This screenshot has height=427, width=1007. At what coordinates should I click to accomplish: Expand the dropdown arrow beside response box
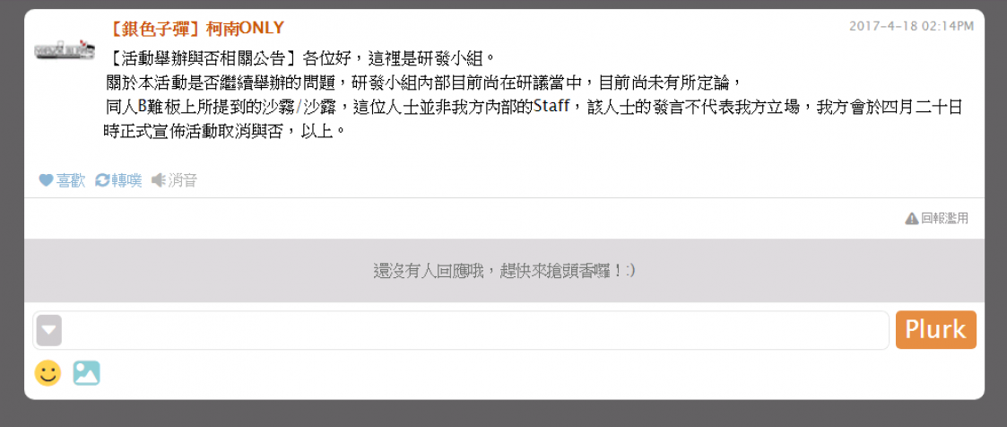click(x=49, y=331)
